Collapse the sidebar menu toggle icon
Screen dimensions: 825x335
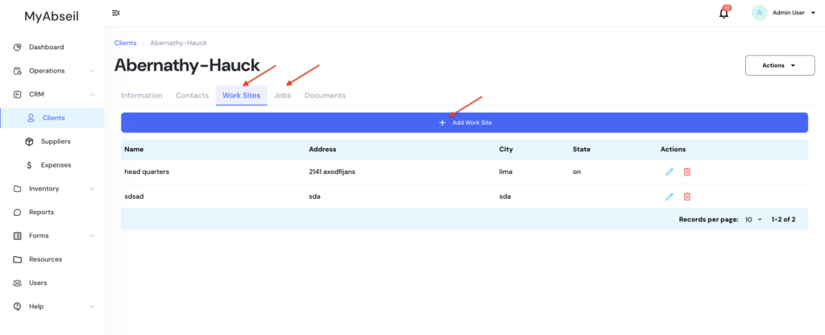pyautogui.click(x=116, y=13)
